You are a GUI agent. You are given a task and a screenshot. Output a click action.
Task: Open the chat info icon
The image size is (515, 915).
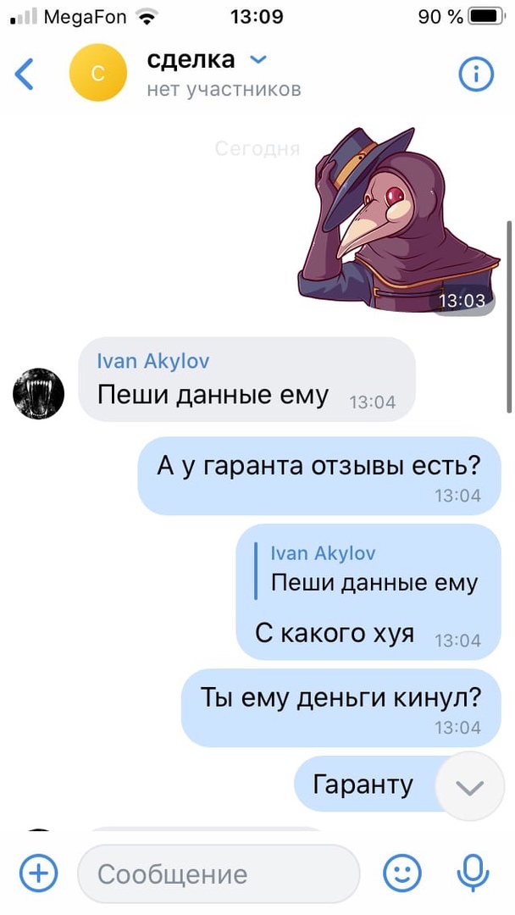[x=476, y=74]
